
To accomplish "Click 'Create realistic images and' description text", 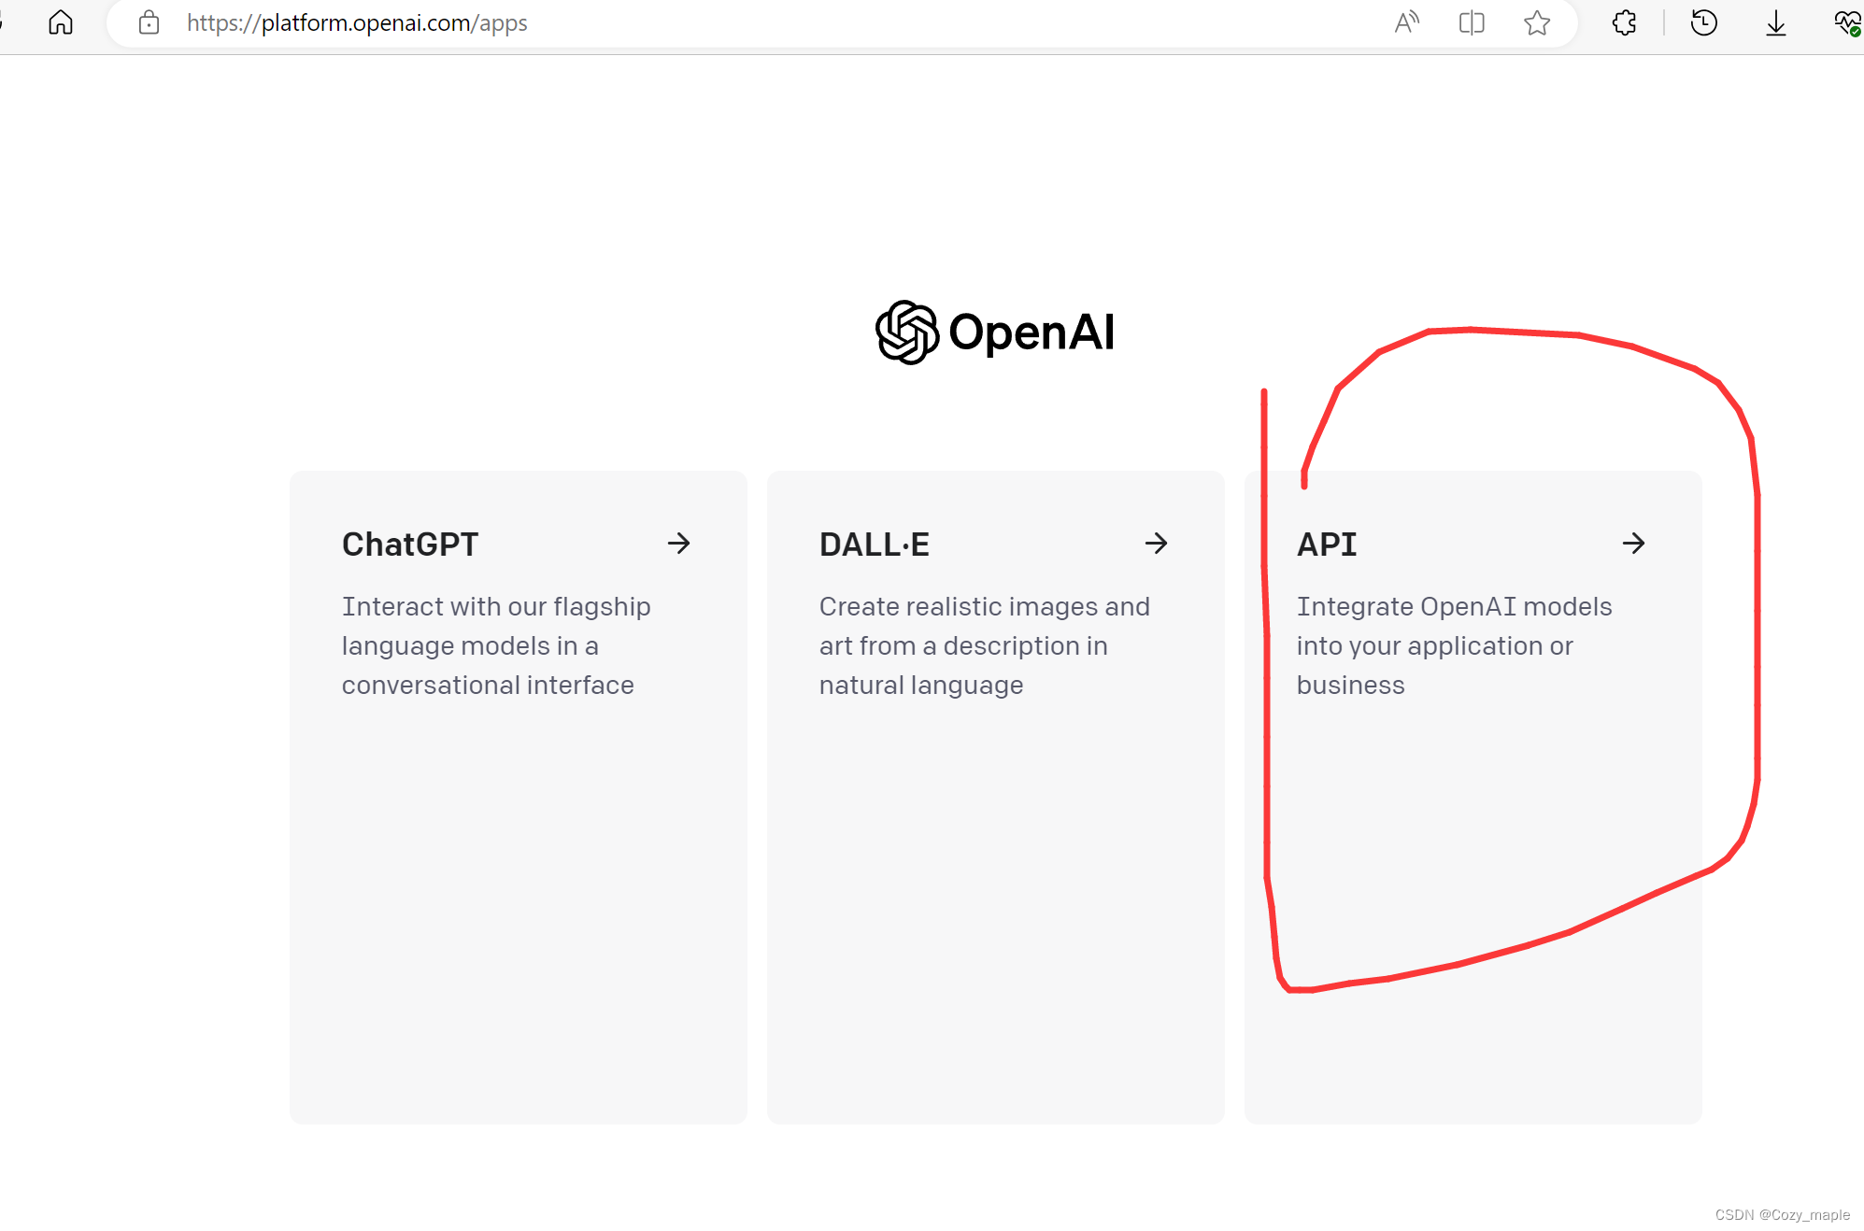I will (x=985, y=607).
